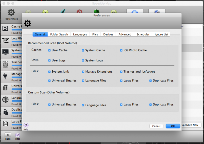204x144 pixels.
Task: Click the Preferences gear icon in main toolbar
Action: point(11,12)
